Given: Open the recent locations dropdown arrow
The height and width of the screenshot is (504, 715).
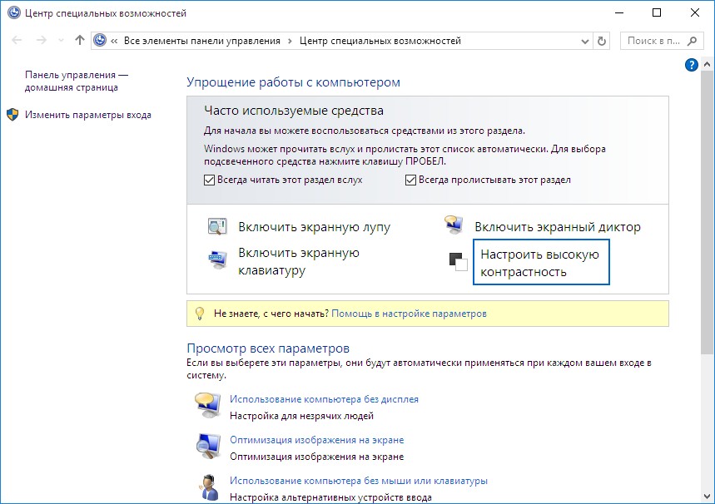Looking at the screenshot, I should coord(61,41).
